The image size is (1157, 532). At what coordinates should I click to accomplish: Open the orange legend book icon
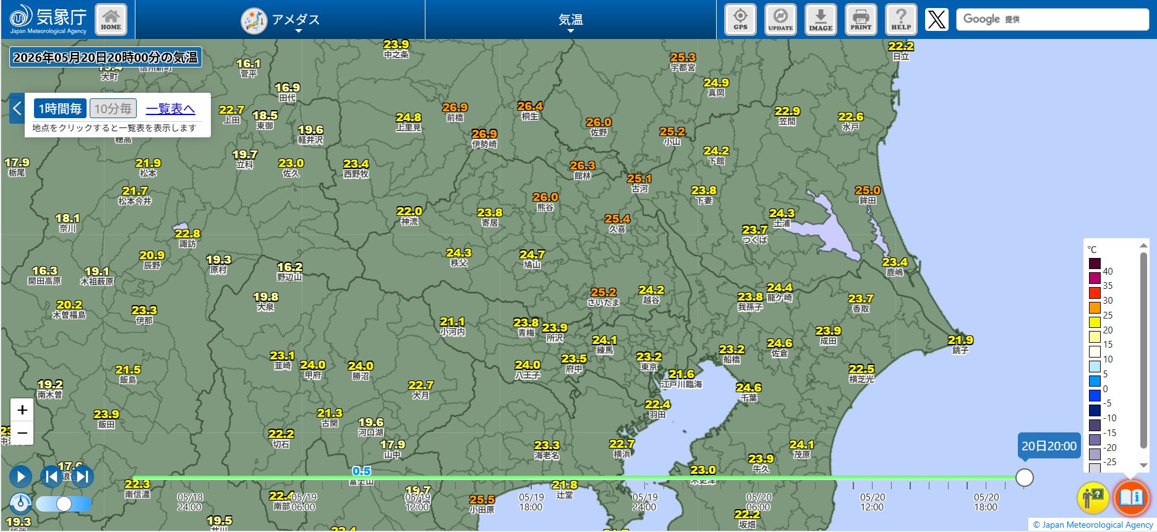point(1131,497)
